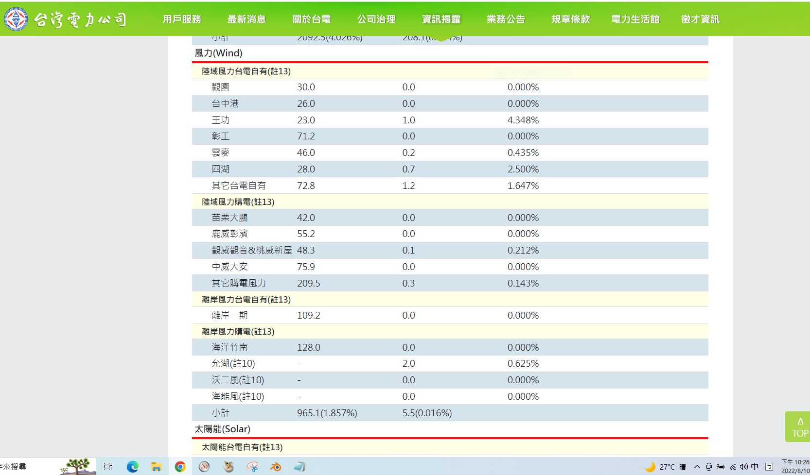Click the 沃二風(註10) row name

(238, 380)
